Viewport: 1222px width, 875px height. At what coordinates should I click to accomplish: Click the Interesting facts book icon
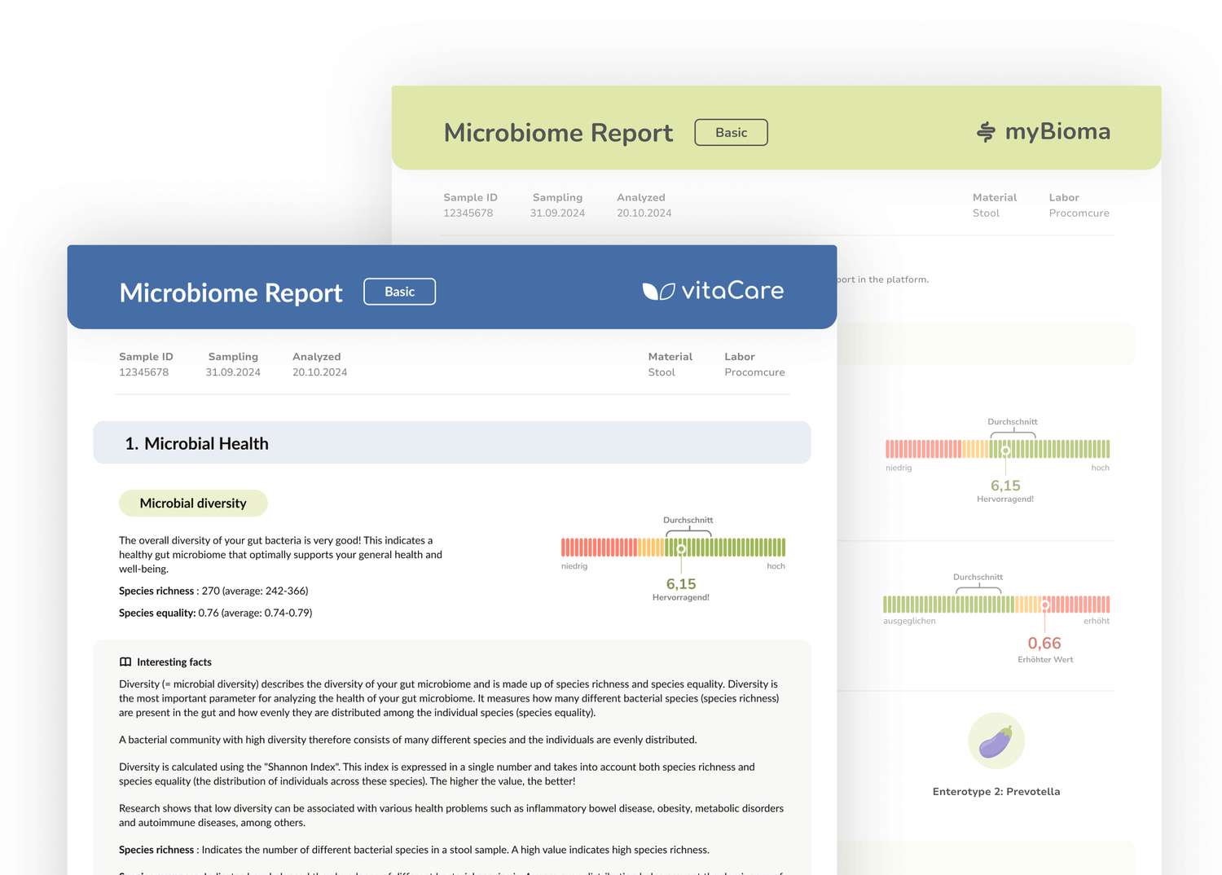click(x=125, y=662)
